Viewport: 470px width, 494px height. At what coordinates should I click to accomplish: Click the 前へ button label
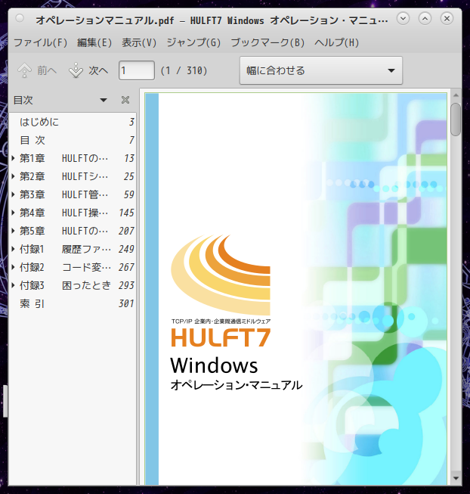pyautogui.click(x=47, y=70)
